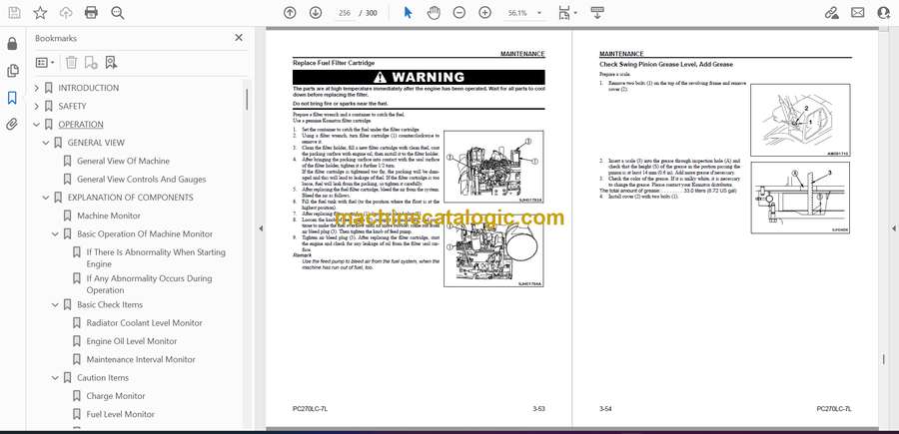Click the upload to cloud icon
Image resolution: width=899 pixels, height=434 pixels.
[x=66, y=13]
